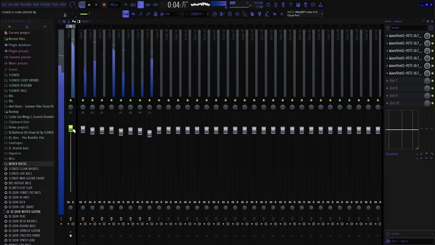Save project with the floppy disk icon
The image size is (435, 245).
tap(298, 5)
